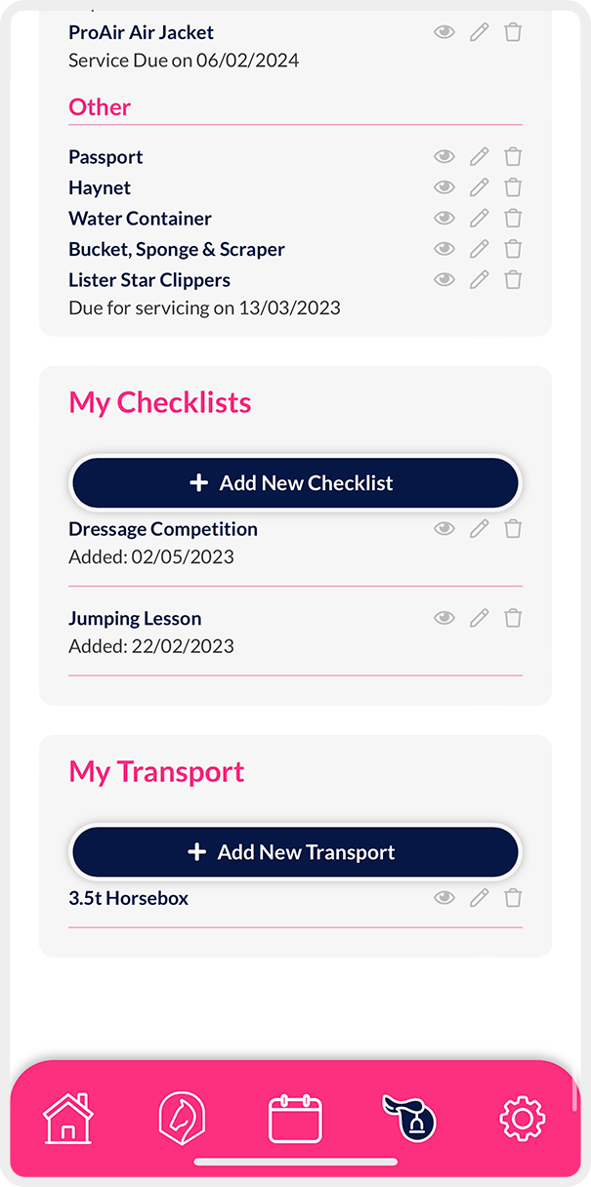Open the horse profile tab icon
This screenshot has width=591, height=1187.
coord(182,1118)
